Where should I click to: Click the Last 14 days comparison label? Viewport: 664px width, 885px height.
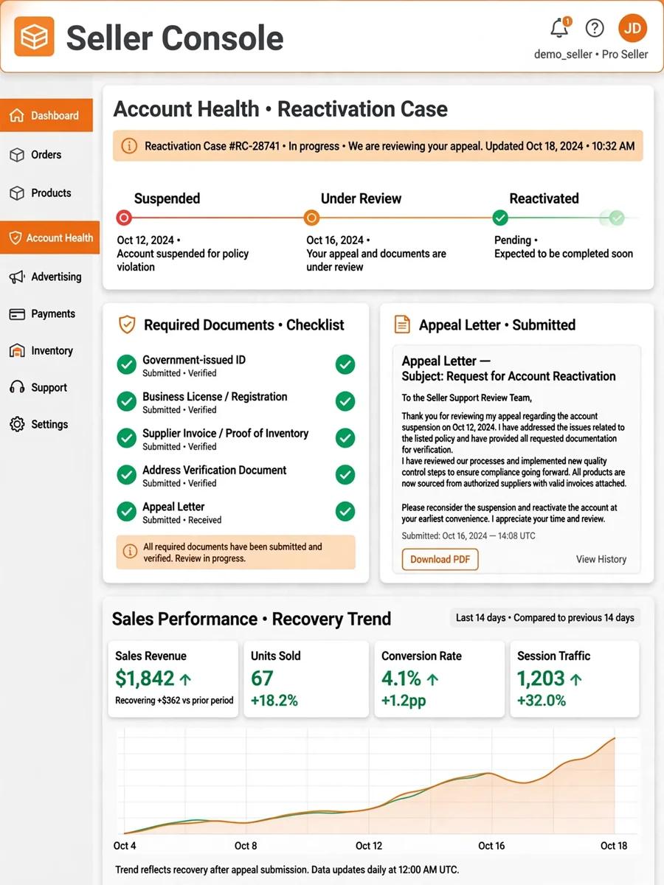tap(545, 618)
